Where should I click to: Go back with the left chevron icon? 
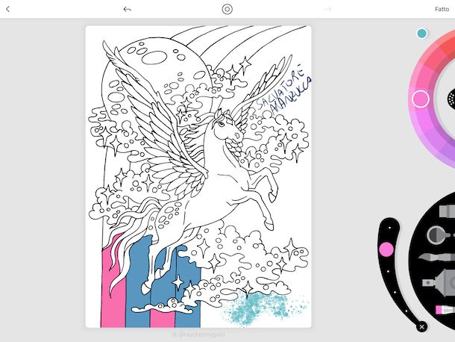pyautogui.click(x=8, y=9)
